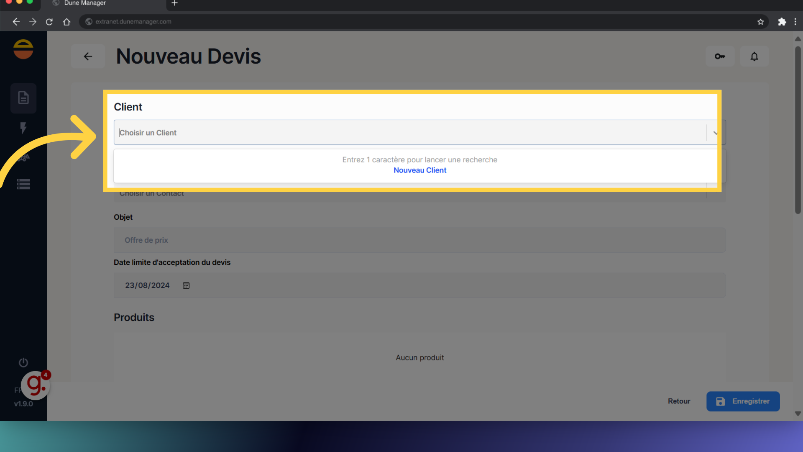Open the calendar picker icon
This screenshot has width=803, height=452.
[186, 285]
